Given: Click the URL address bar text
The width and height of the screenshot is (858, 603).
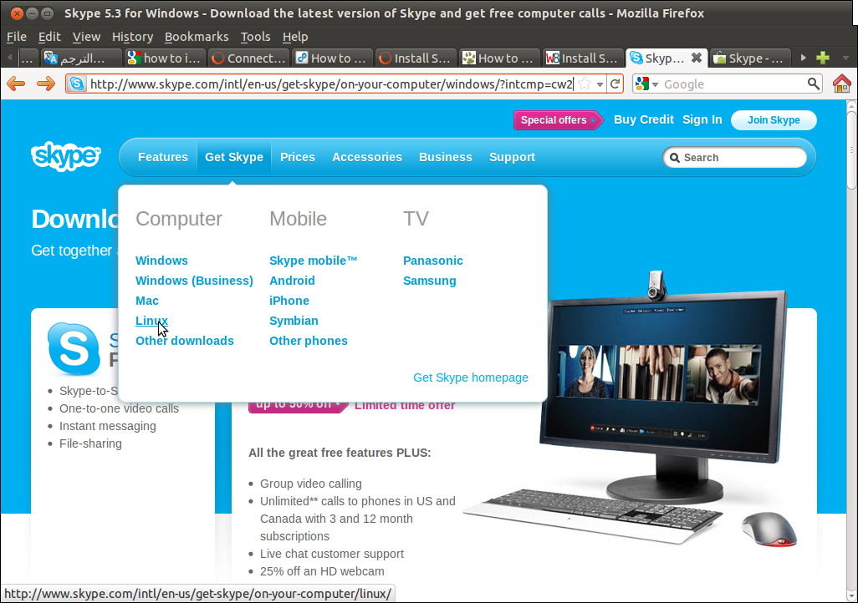Looking at the screenshot, I should click(332, 84).
